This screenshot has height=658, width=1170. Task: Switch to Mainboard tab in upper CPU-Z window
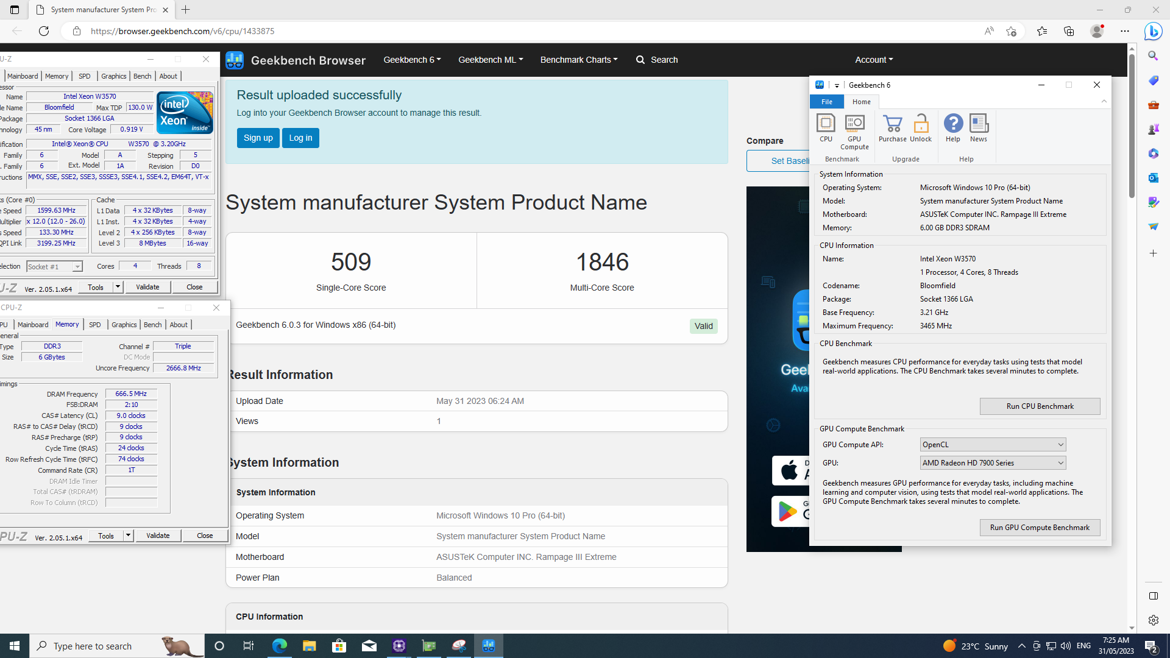(x=23, y=76)
